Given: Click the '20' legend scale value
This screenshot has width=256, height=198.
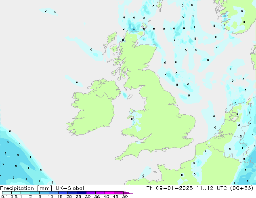Looking at the screenshot, I should pos(69,196).
